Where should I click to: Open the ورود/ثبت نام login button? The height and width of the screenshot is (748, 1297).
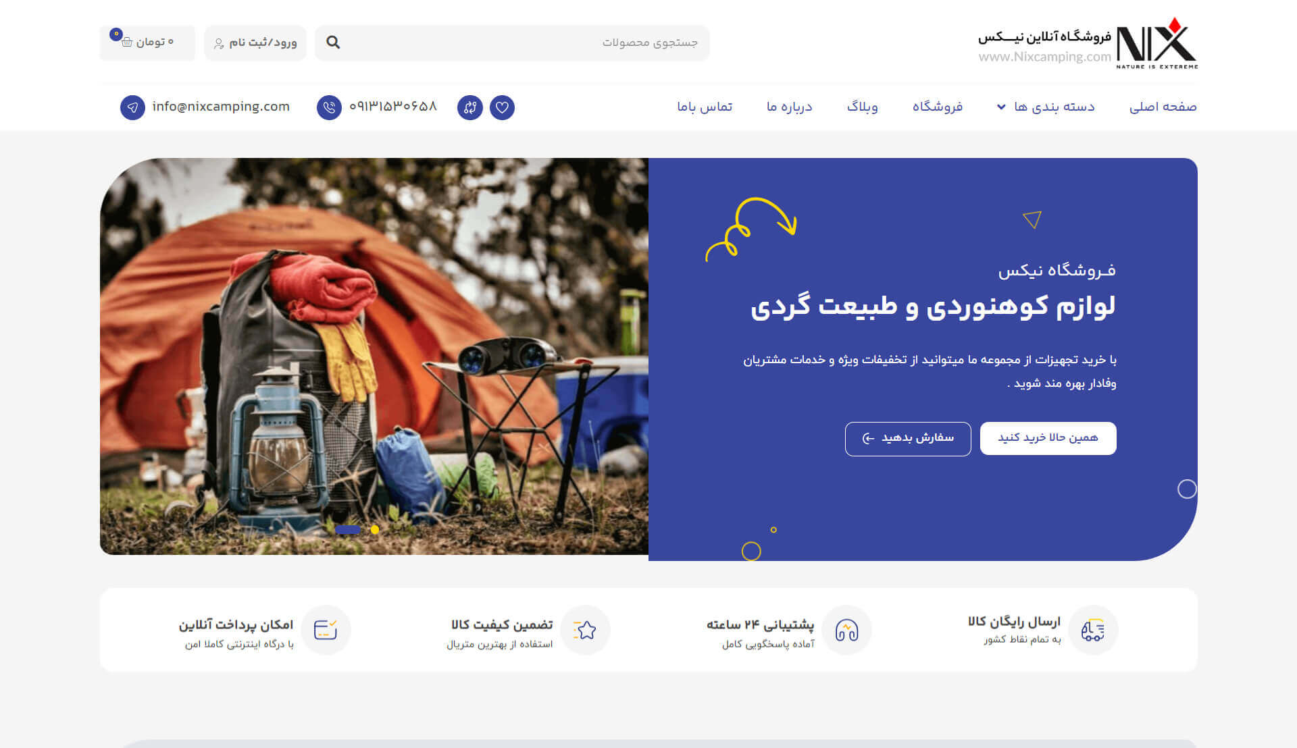pyautogui.click(x=255, y=43)
